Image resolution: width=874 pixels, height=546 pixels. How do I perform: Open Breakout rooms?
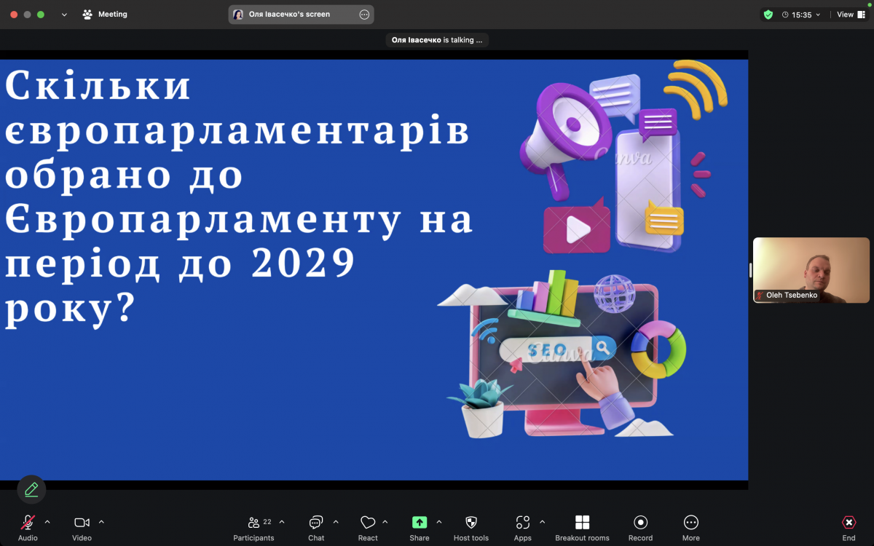[582, 522]
